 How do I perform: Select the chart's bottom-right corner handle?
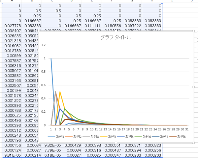pyautogui.click(x=193, y=143)
